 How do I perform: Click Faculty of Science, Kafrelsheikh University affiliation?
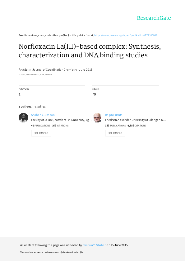coord(61,120)
